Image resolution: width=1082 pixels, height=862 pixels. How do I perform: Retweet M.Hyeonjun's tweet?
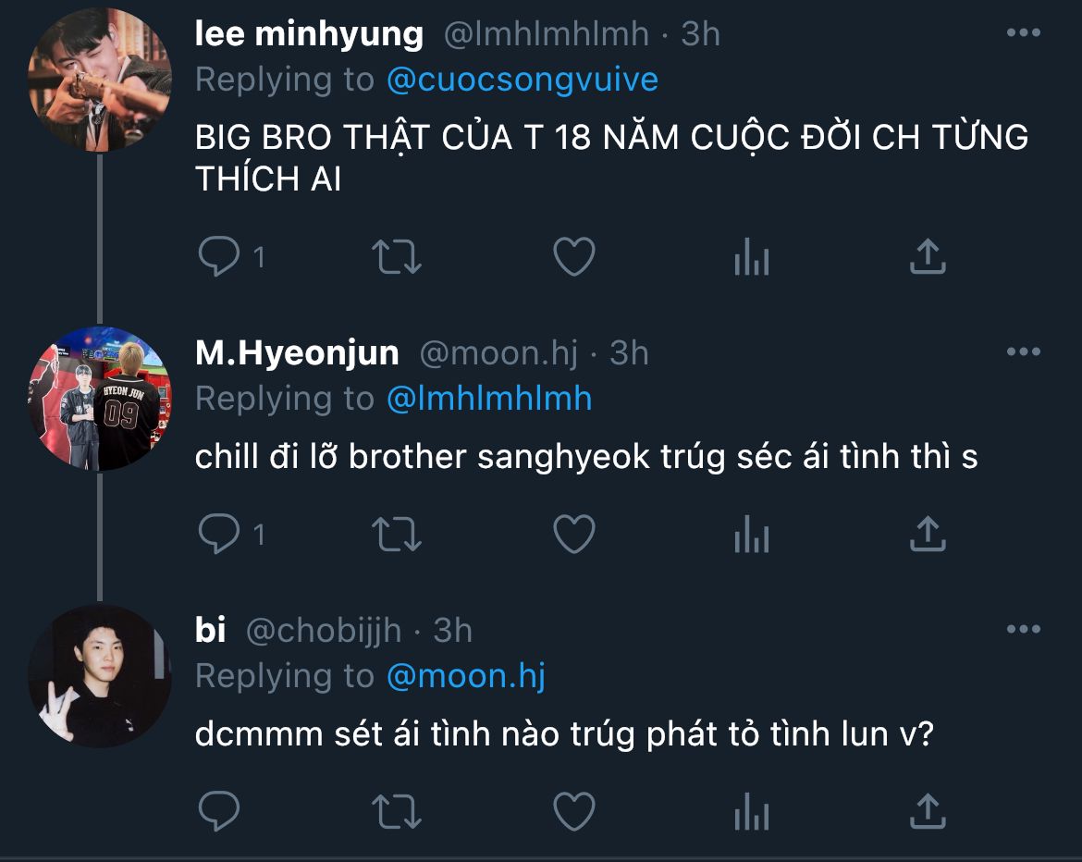point(396,534)
